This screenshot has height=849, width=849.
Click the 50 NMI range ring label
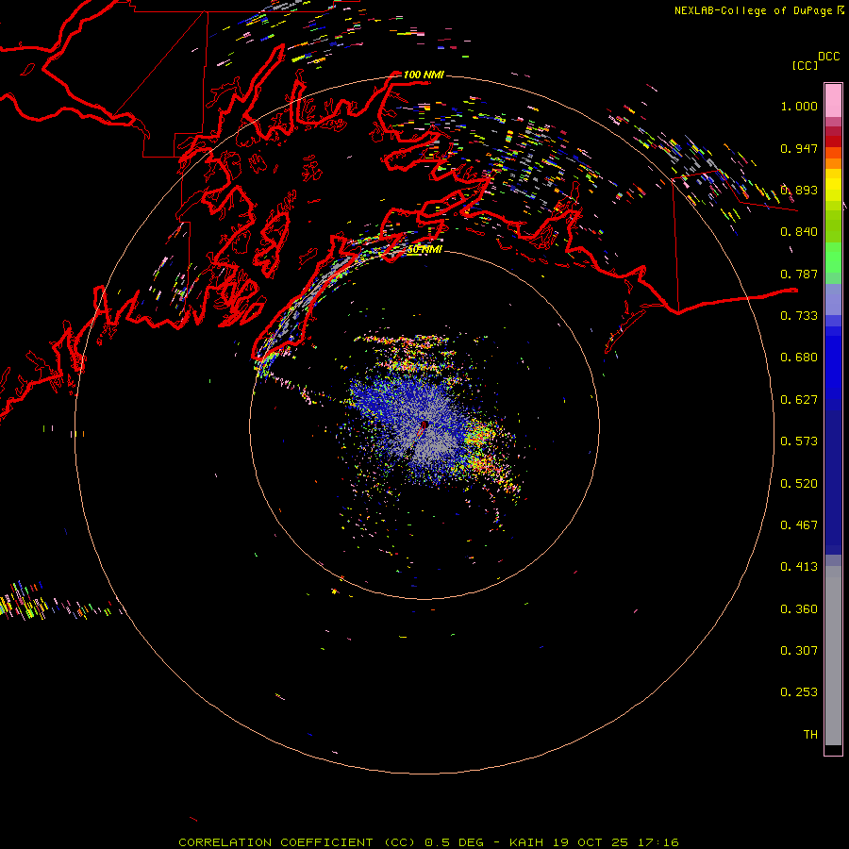point(424,250)
